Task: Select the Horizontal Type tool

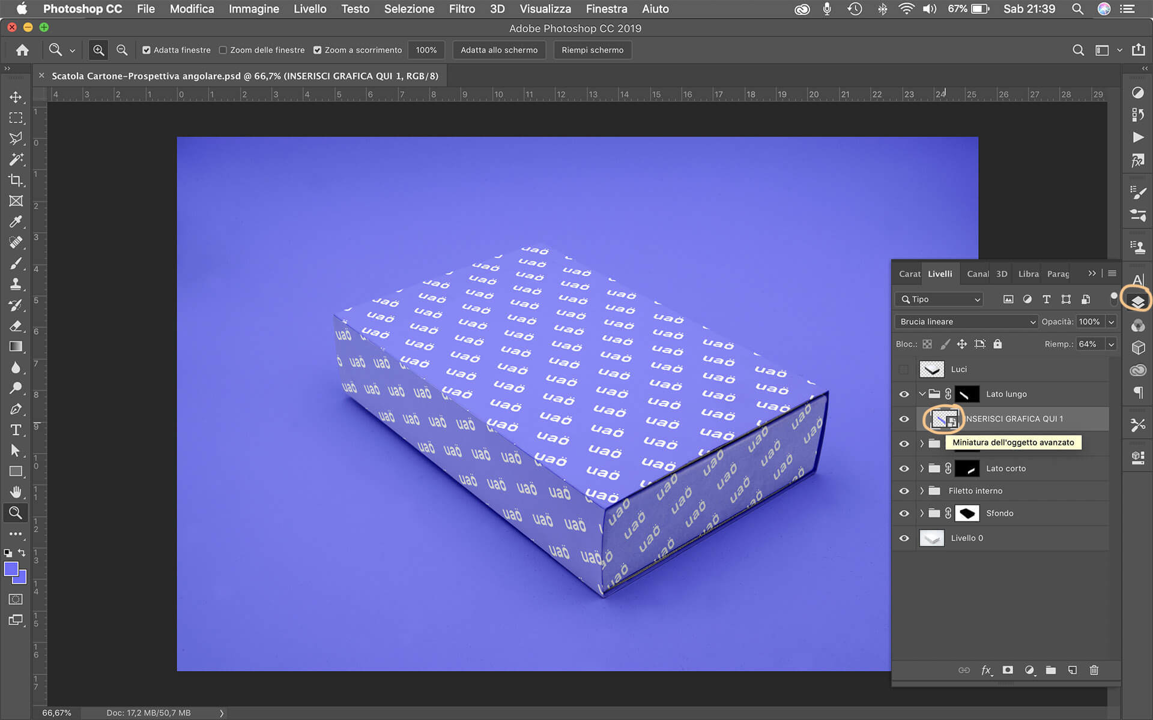Action: (x=16, y=430)
